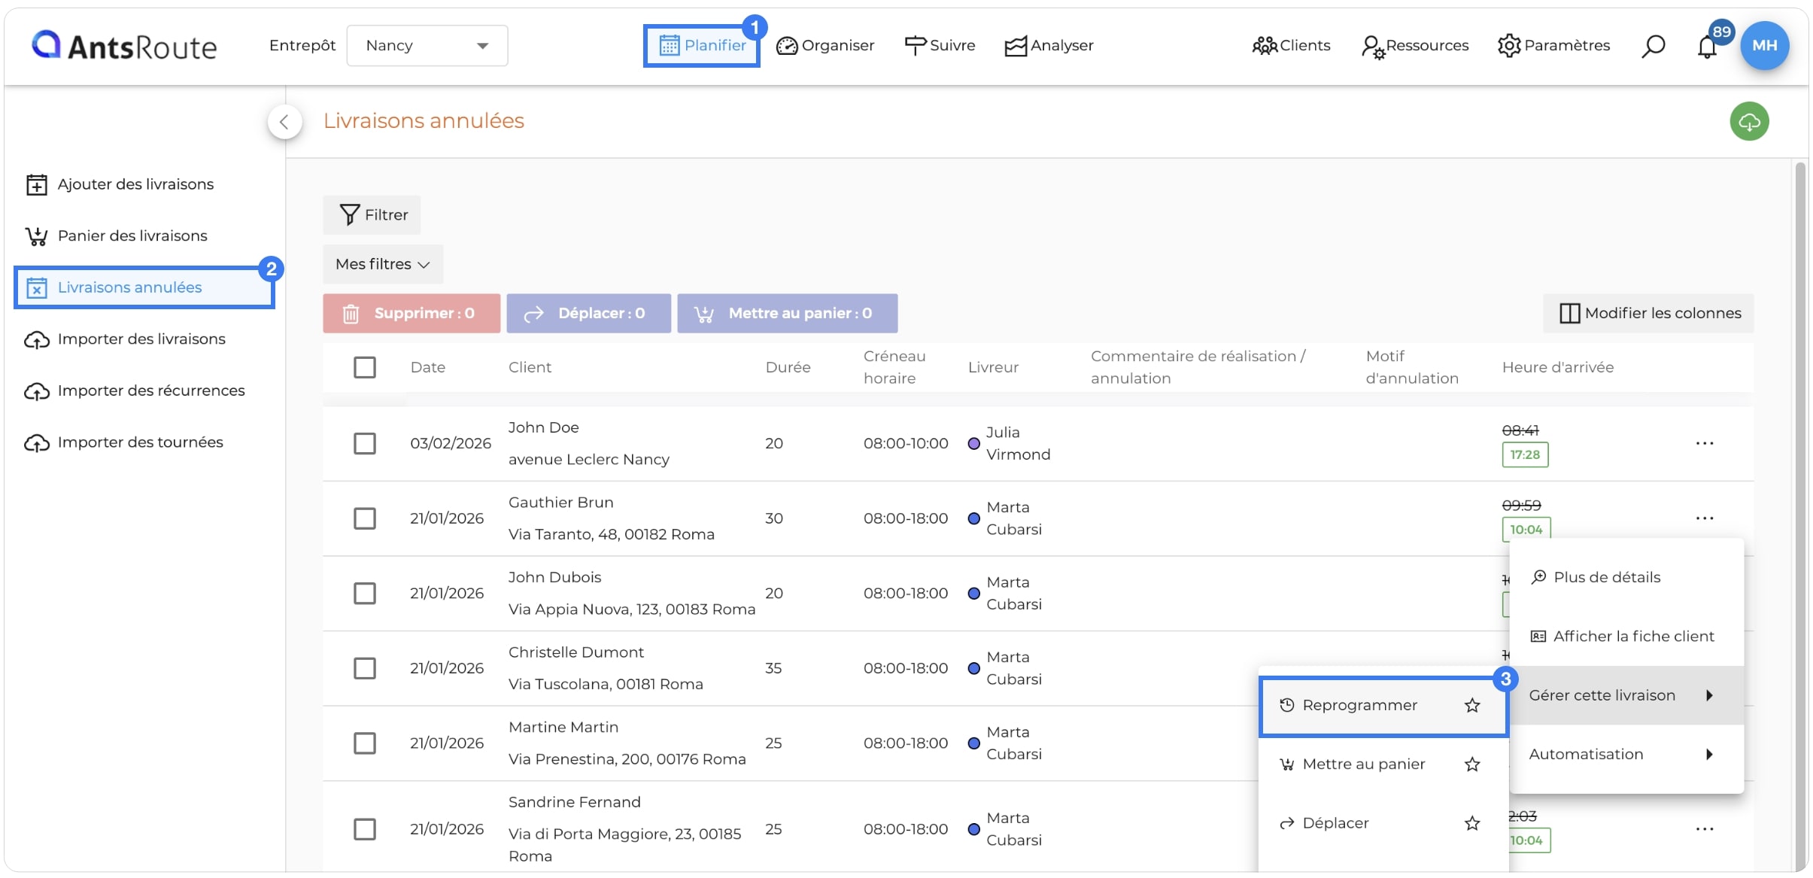
Task: Click the Panier des livraisons cart icon
Action: [x=36, y=236]
